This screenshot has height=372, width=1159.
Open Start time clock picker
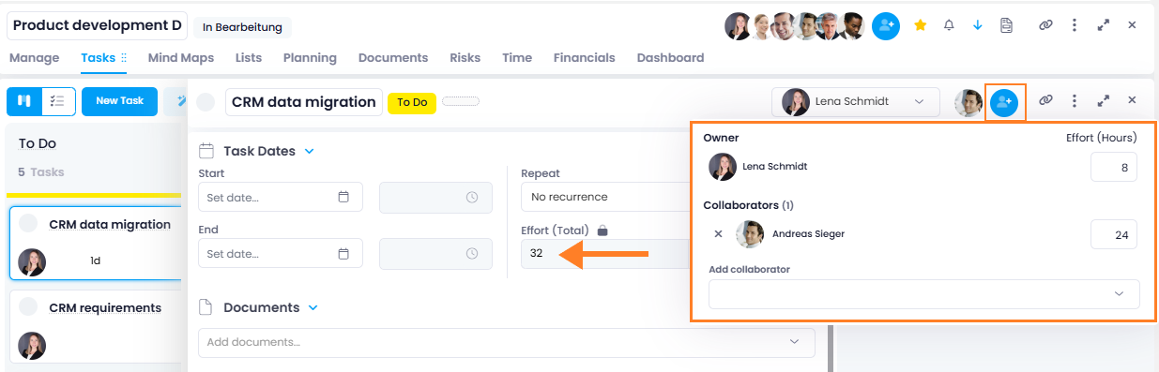pyautogui.click(x=472, y=197)
